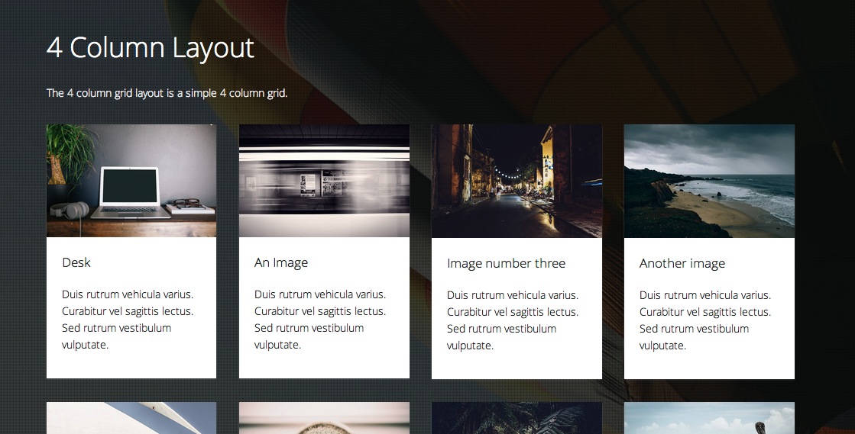
Task: Click the "An Image" card title
Action: (x=281, y=263)
